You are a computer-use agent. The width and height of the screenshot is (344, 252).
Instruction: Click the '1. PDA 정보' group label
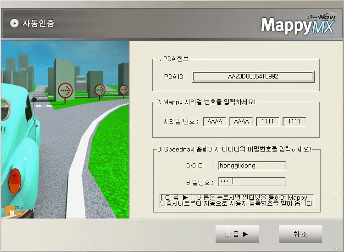172,59
